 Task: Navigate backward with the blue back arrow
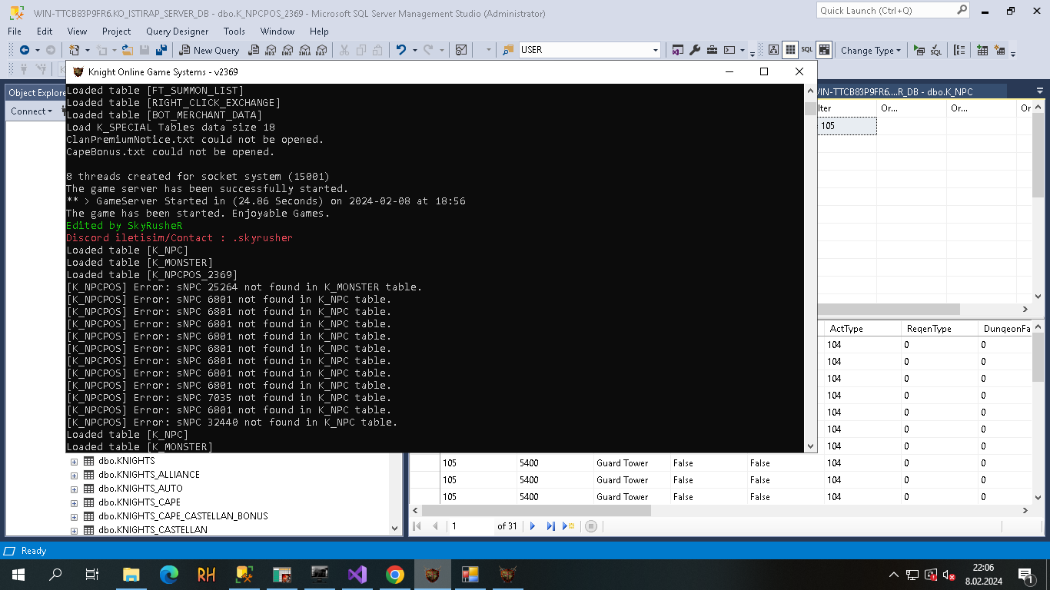pyautogui.click(x=25, y=50)
